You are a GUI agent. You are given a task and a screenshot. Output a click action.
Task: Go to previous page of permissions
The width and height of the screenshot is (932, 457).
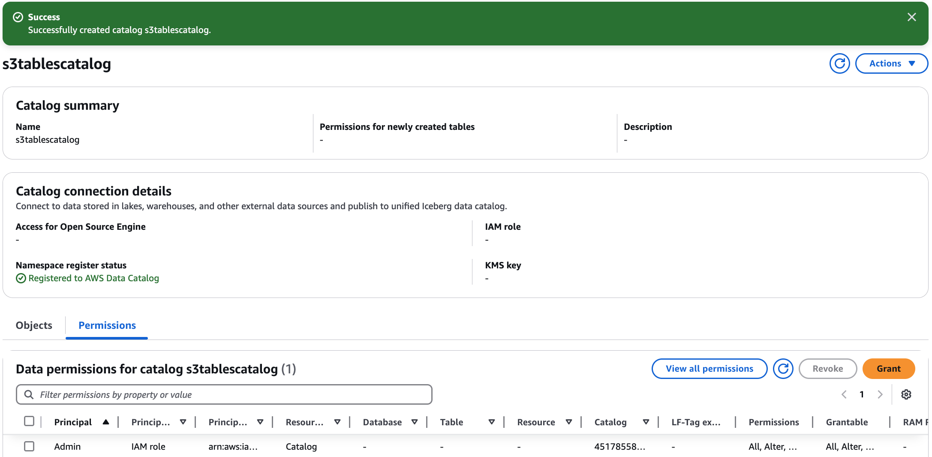coord(844,394)
